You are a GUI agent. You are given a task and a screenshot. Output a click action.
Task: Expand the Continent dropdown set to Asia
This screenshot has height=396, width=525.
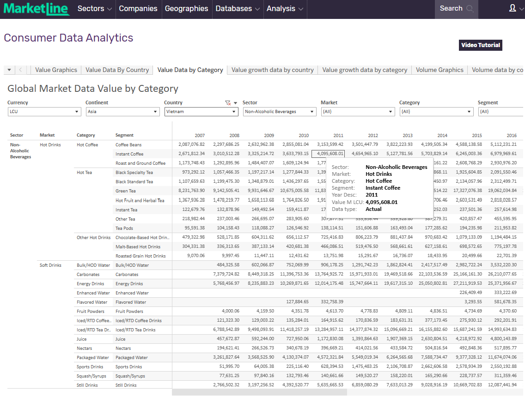click(x=122, y=112)
